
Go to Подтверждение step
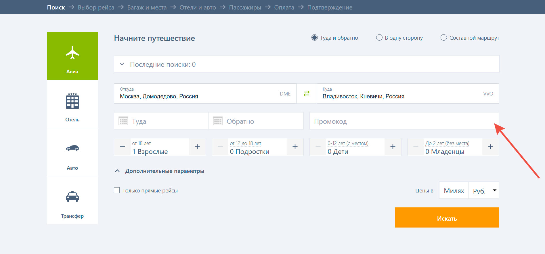pos(330,7)
